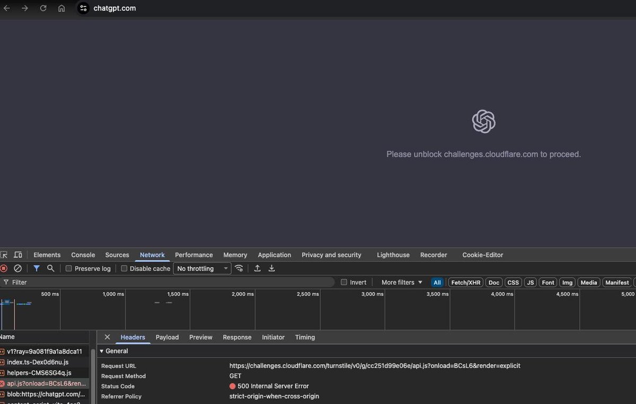636x404 pixels.
Task: Open the browser home page button
Action: pos(61,8)
